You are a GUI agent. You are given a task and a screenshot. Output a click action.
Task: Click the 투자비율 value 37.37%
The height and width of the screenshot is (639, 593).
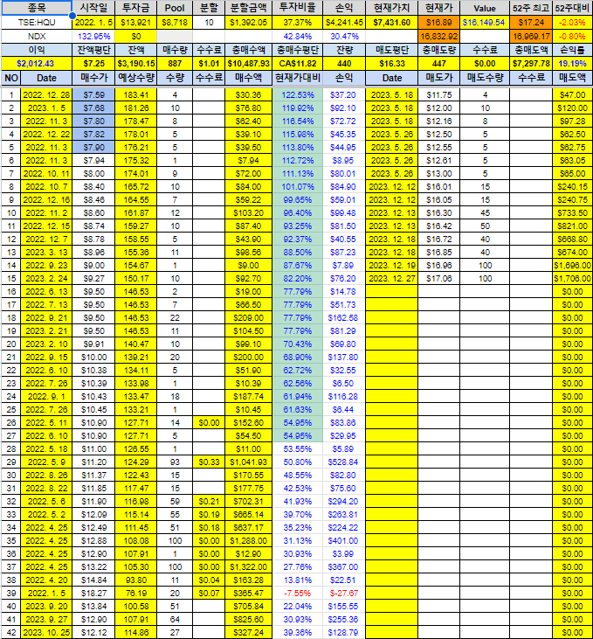tap(297, 23)
